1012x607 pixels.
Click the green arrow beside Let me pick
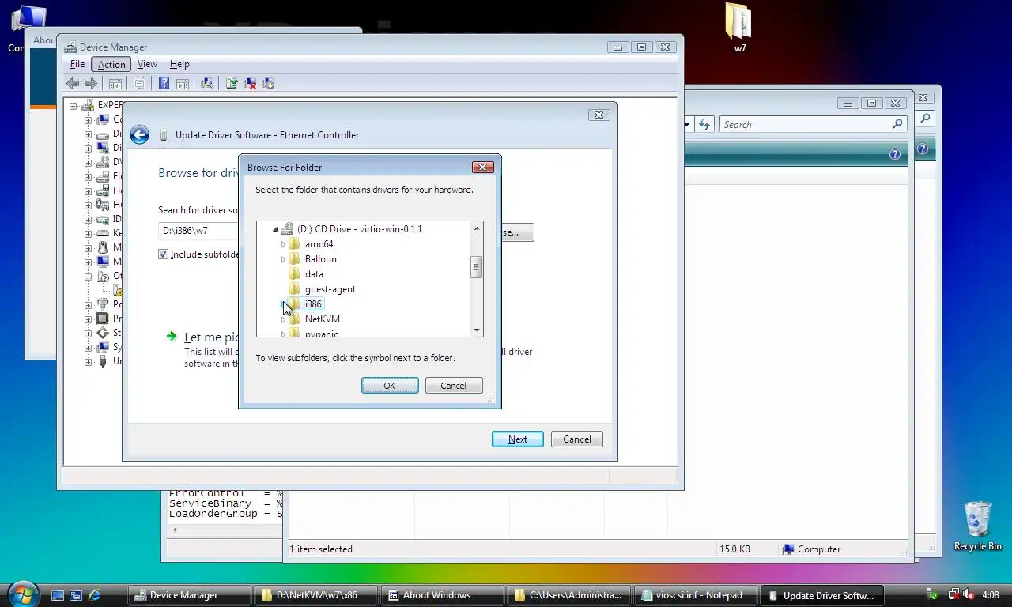(172, 337)
